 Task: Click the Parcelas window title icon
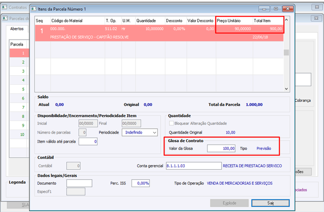coord(5,18)
